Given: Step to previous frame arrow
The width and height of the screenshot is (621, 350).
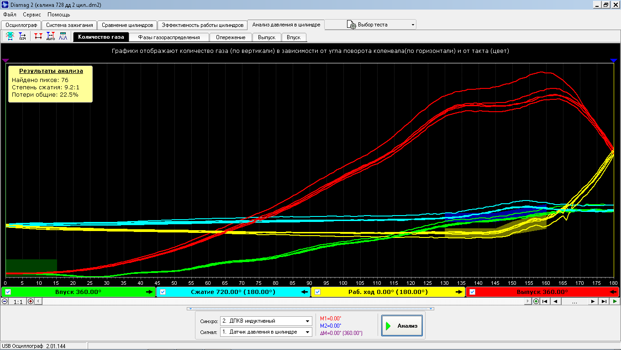Looking at the screenshot, I should (555, 301).
